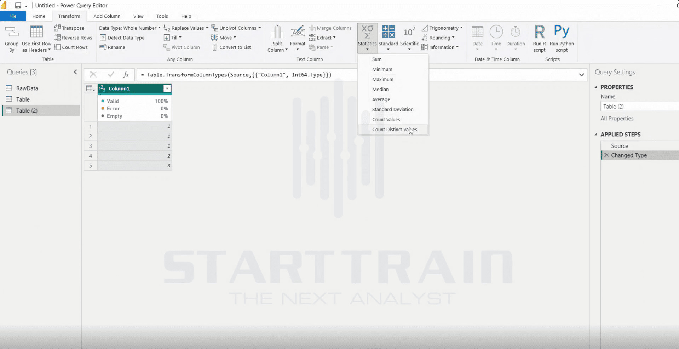Switch to the Add Column tab

pos(107,16)
